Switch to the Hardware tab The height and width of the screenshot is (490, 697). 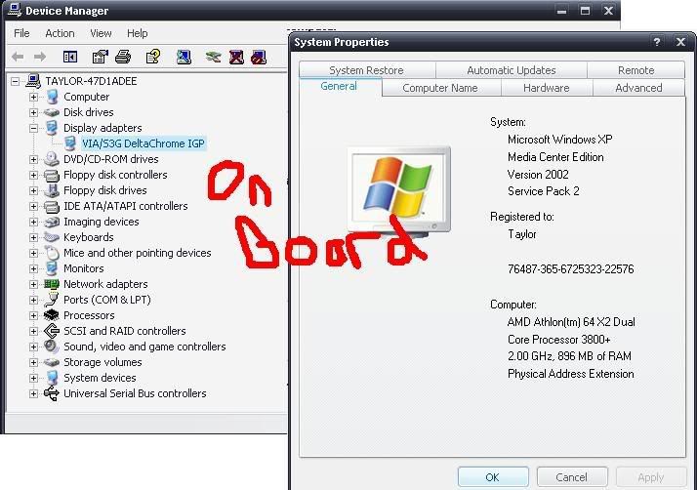pos(547,88)
